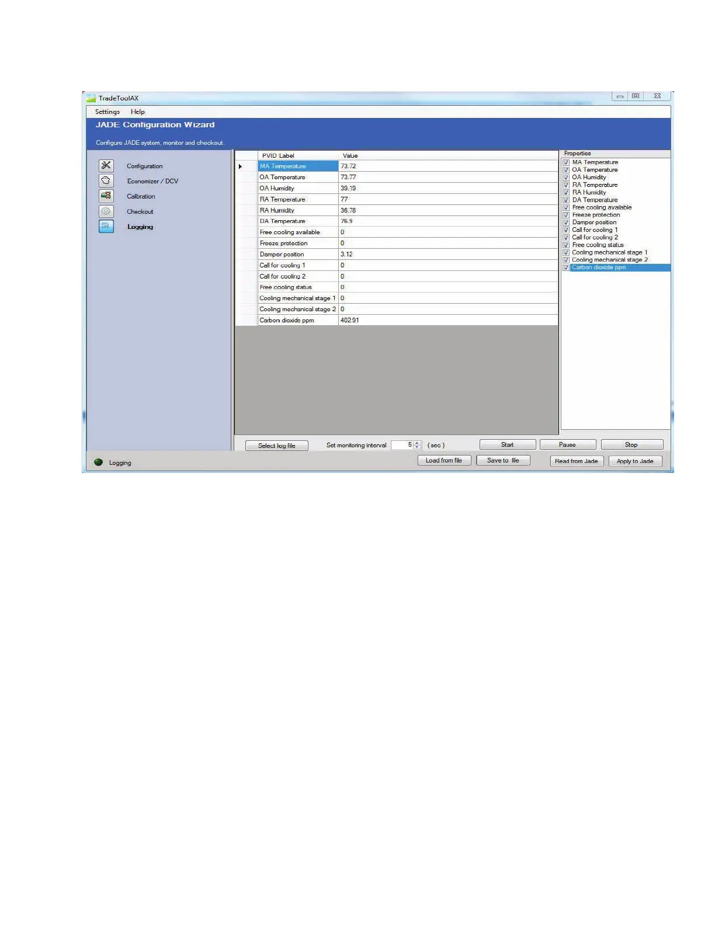The width and height of the screenshot is (715, 925).
Task: Click the Logging sidebar icon
Action: 106,227
